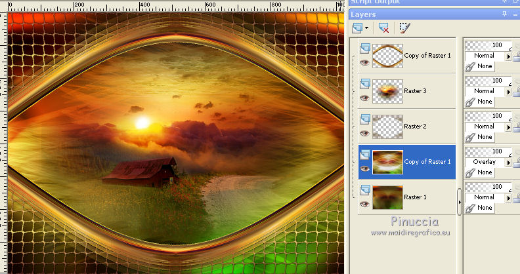Click Normal blend mode field of Raster 1
This screenshot has width=520, height=274.
point(485,197)
